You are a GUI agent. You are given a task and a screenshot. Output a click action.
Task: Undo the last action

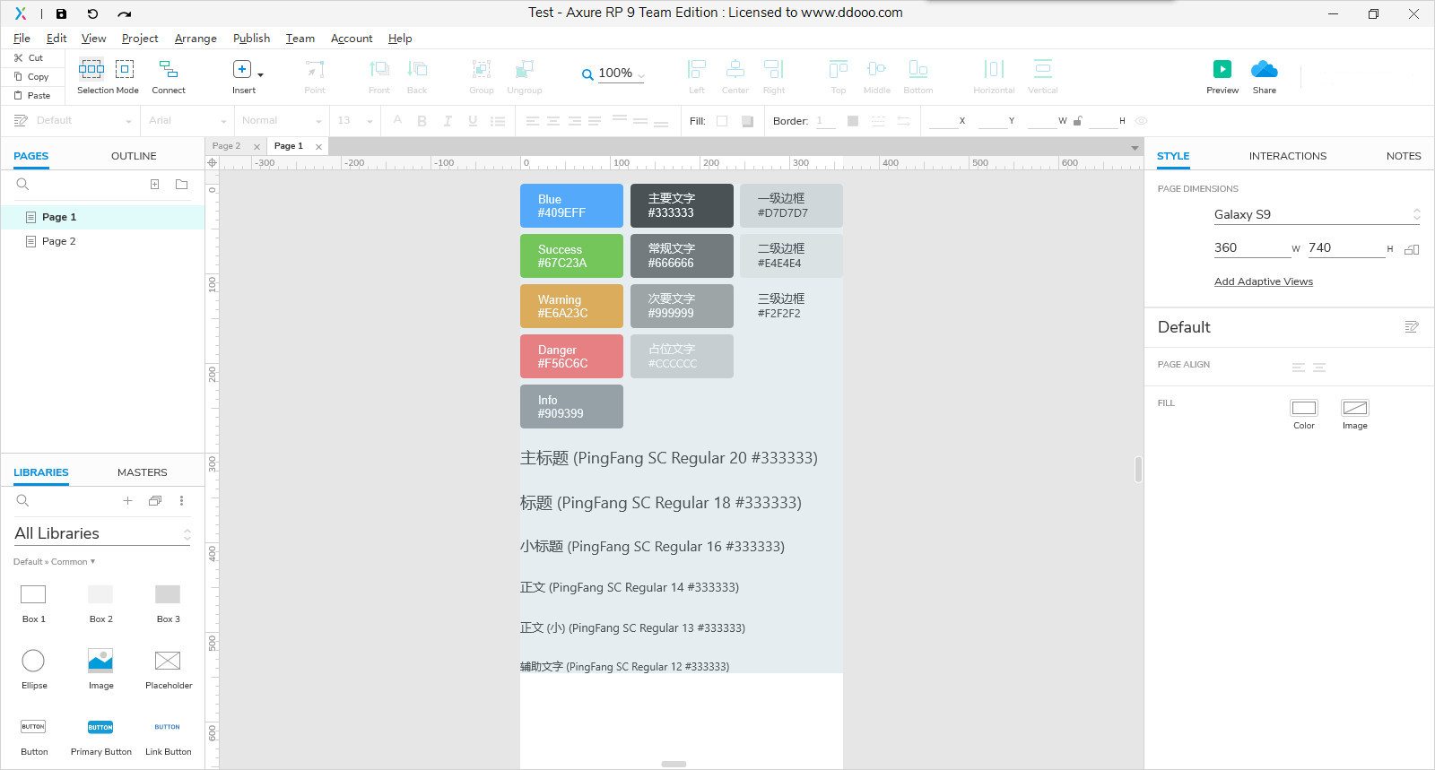click(92, 13)
